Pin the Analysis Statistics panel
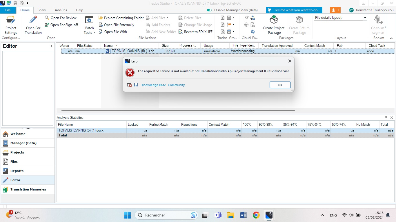Screen dimensions: 396x222 (386, 118)
